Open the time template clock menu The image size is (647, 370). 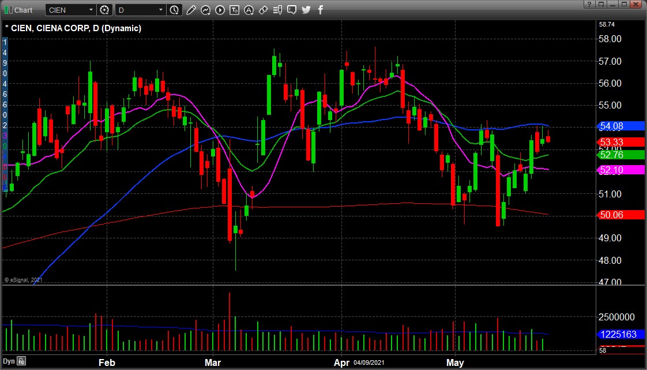coord(174,10)
